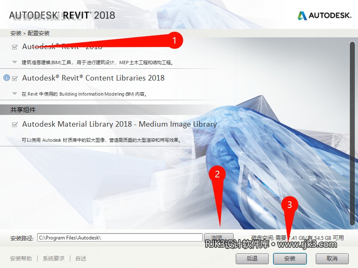Click the 在 Revit 中使用的 Building Information Modeling description

coord(84,94)
